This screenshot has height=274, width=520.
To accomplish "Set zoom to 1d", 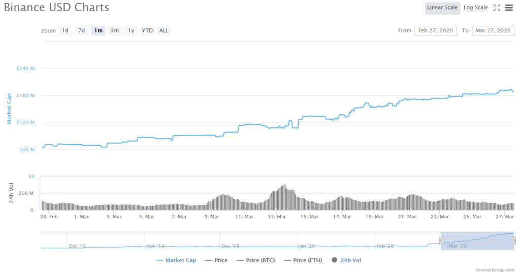I will 65,30.
